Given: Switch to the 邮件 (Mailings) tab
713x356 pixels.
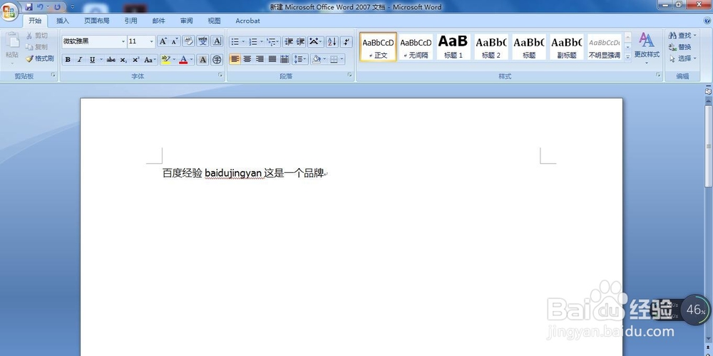Looking at the screenshot, I should coord(159,21).
